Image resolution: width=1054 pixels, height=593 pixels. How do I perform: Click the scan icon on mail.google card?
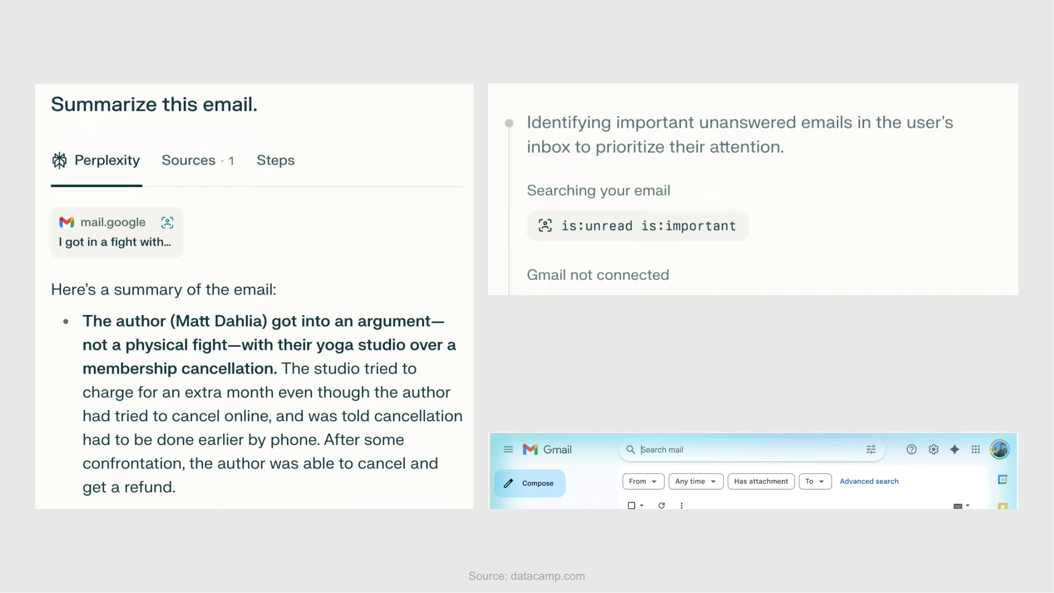click(x=167, y=222)
